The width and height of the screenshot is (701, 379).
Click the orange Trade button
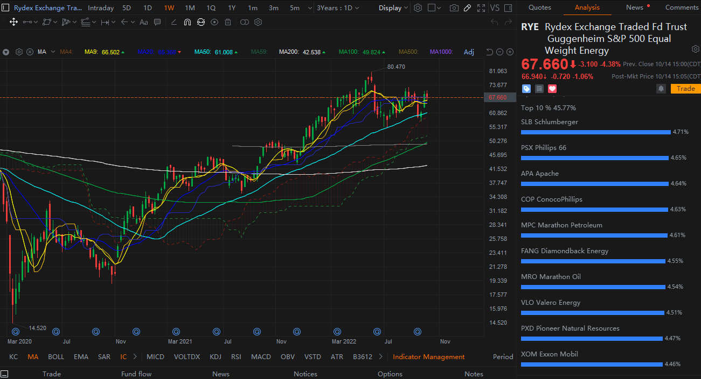(x=685, y=89)
